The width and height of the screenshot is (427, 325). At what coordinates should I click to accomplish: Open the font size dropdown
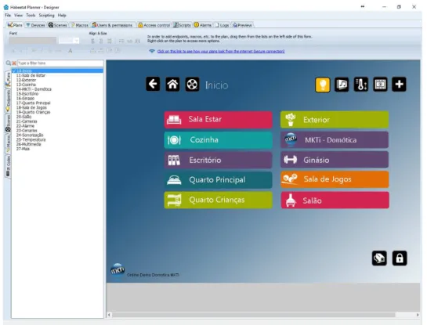[x=77, y=41]
